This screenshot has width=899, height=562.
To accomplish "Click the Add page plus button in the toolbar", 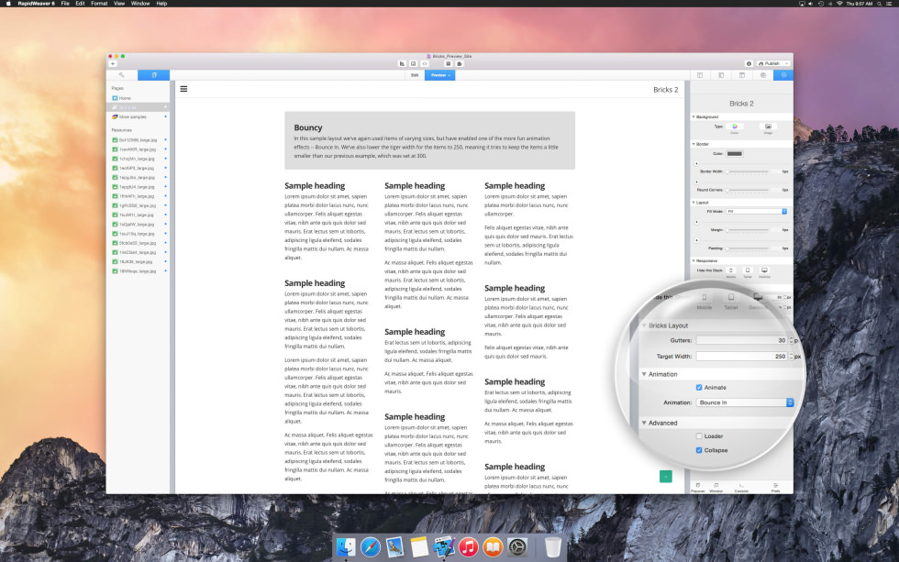I will click(113, 63).
